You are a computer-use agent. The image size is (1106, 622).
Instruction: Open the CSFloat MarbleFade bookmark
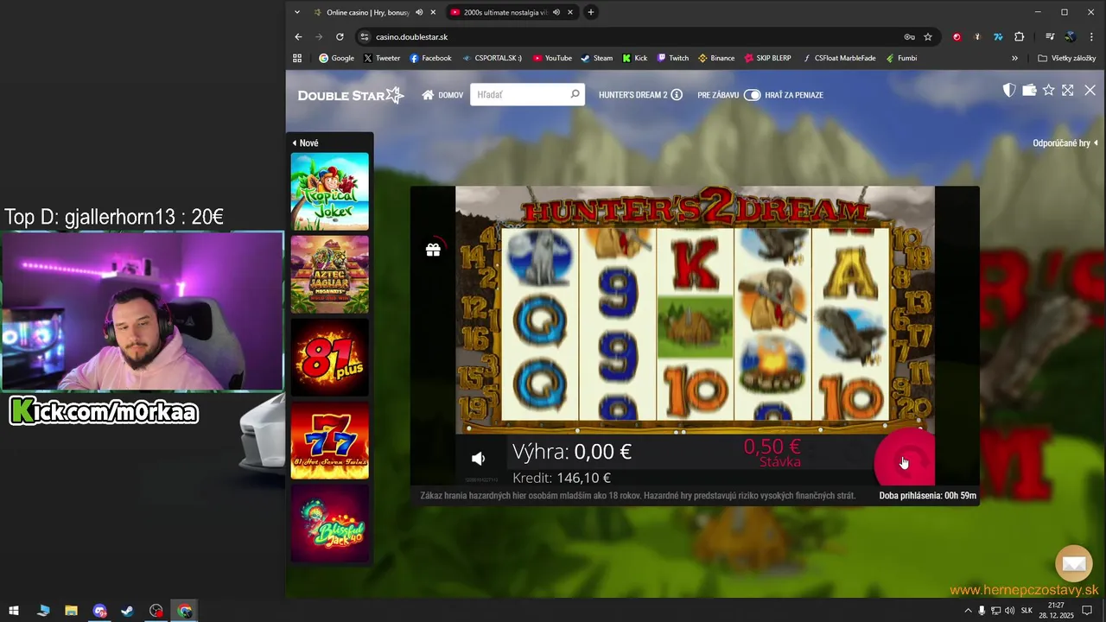[x=838, y=58]
